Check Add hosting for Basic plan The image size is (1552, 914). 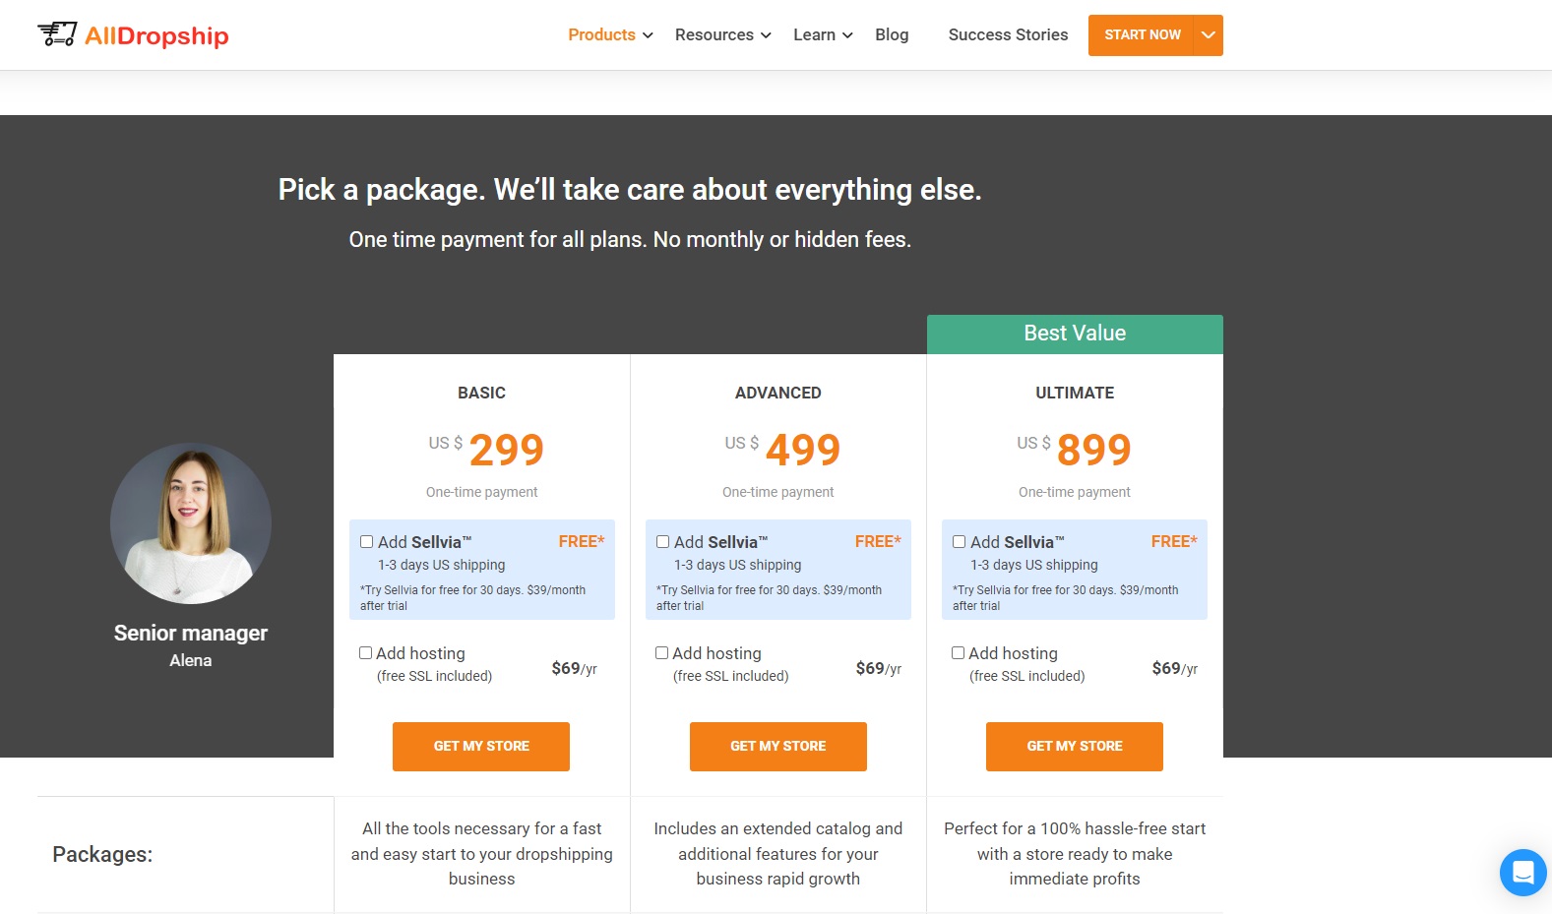tap(365, 653)
